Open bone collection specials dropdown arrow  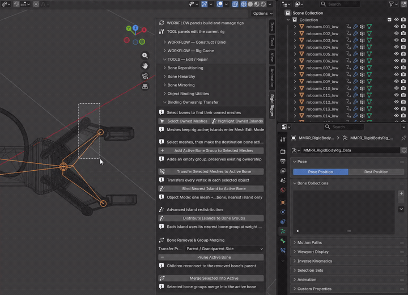point(401,209)
